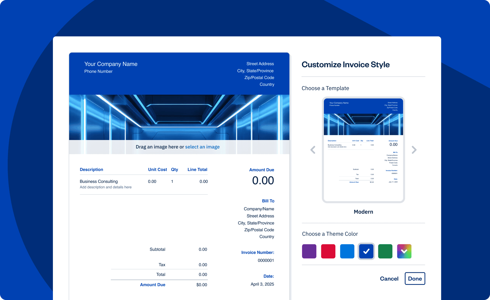Go to the previous invoice template

click(x=313, y=150)
